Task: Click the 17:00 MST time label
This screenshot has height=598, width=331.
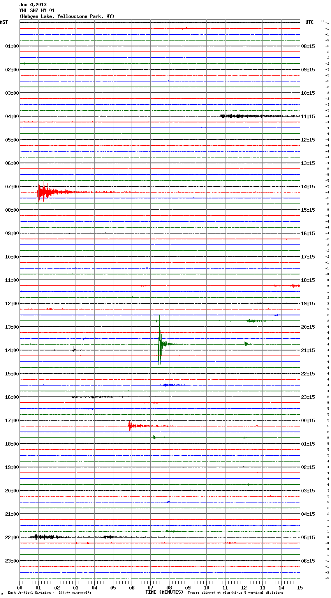Action: coord(12,420)
